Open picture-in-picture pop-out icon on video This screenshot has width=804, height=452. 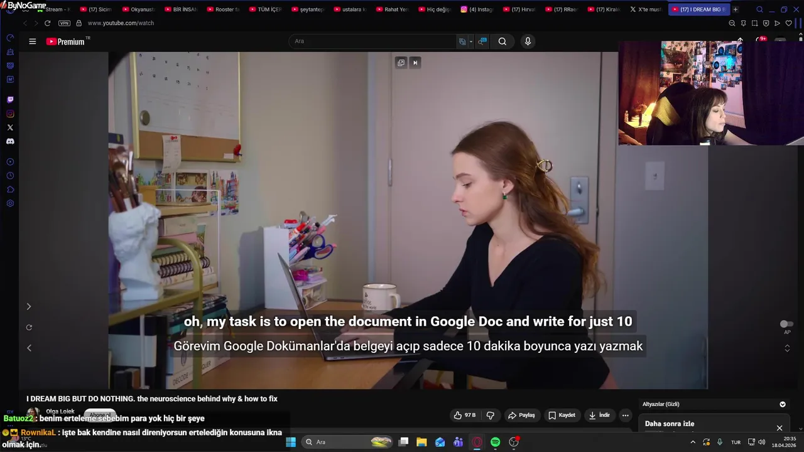401,62
